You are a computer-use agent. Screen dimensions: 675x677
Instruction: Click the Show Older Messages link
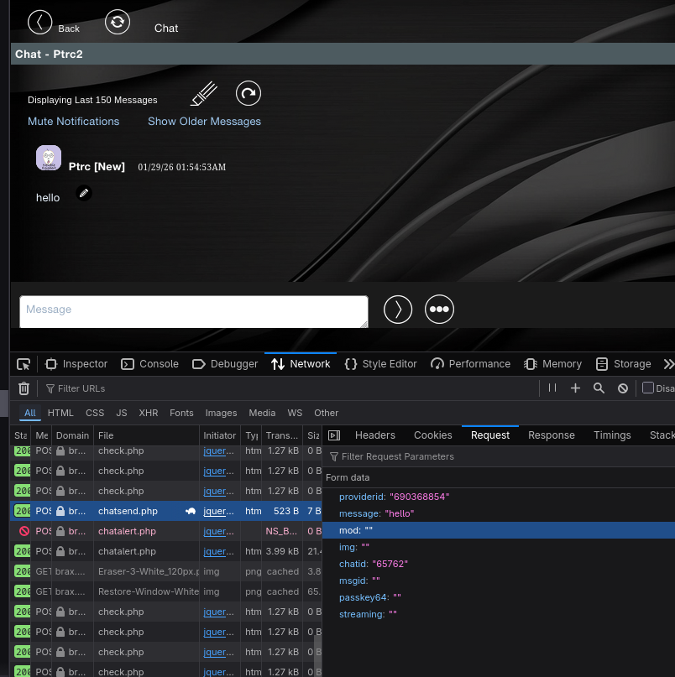point(204,122)
